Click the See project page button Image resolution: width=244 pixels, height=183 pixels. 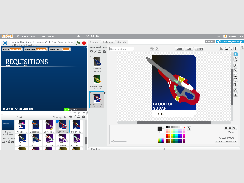(230, 41)
